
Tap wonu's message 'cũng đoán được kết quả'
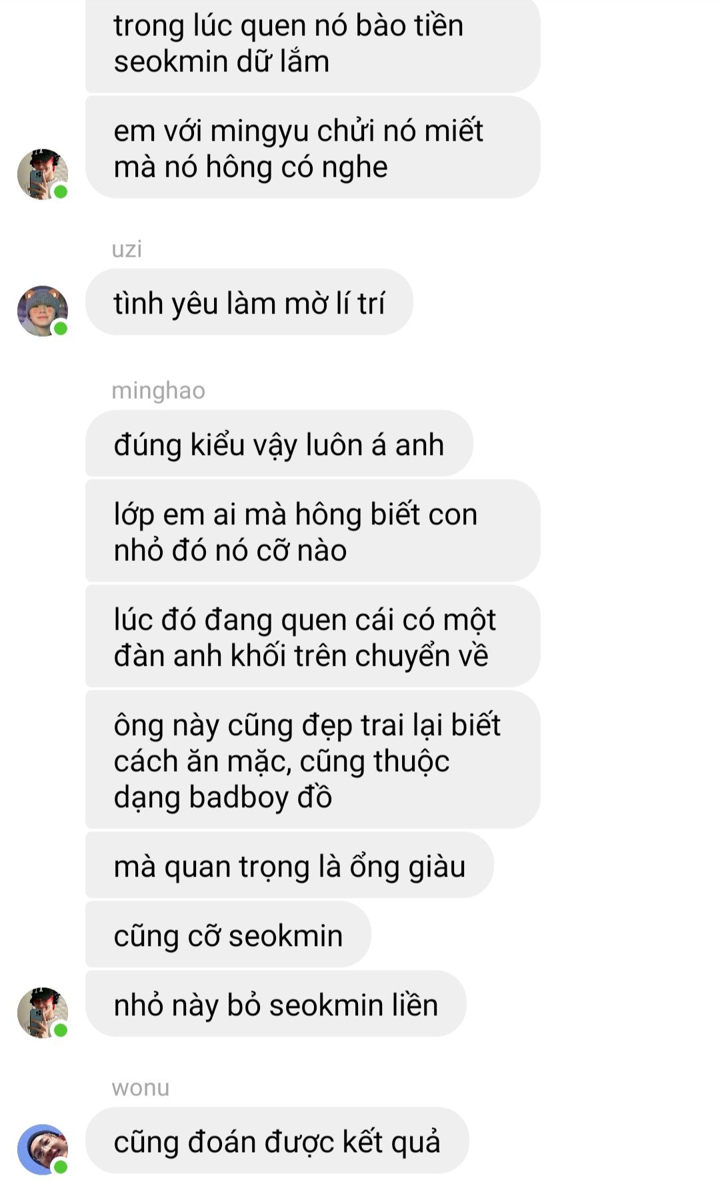click(x=277, y=1141)
